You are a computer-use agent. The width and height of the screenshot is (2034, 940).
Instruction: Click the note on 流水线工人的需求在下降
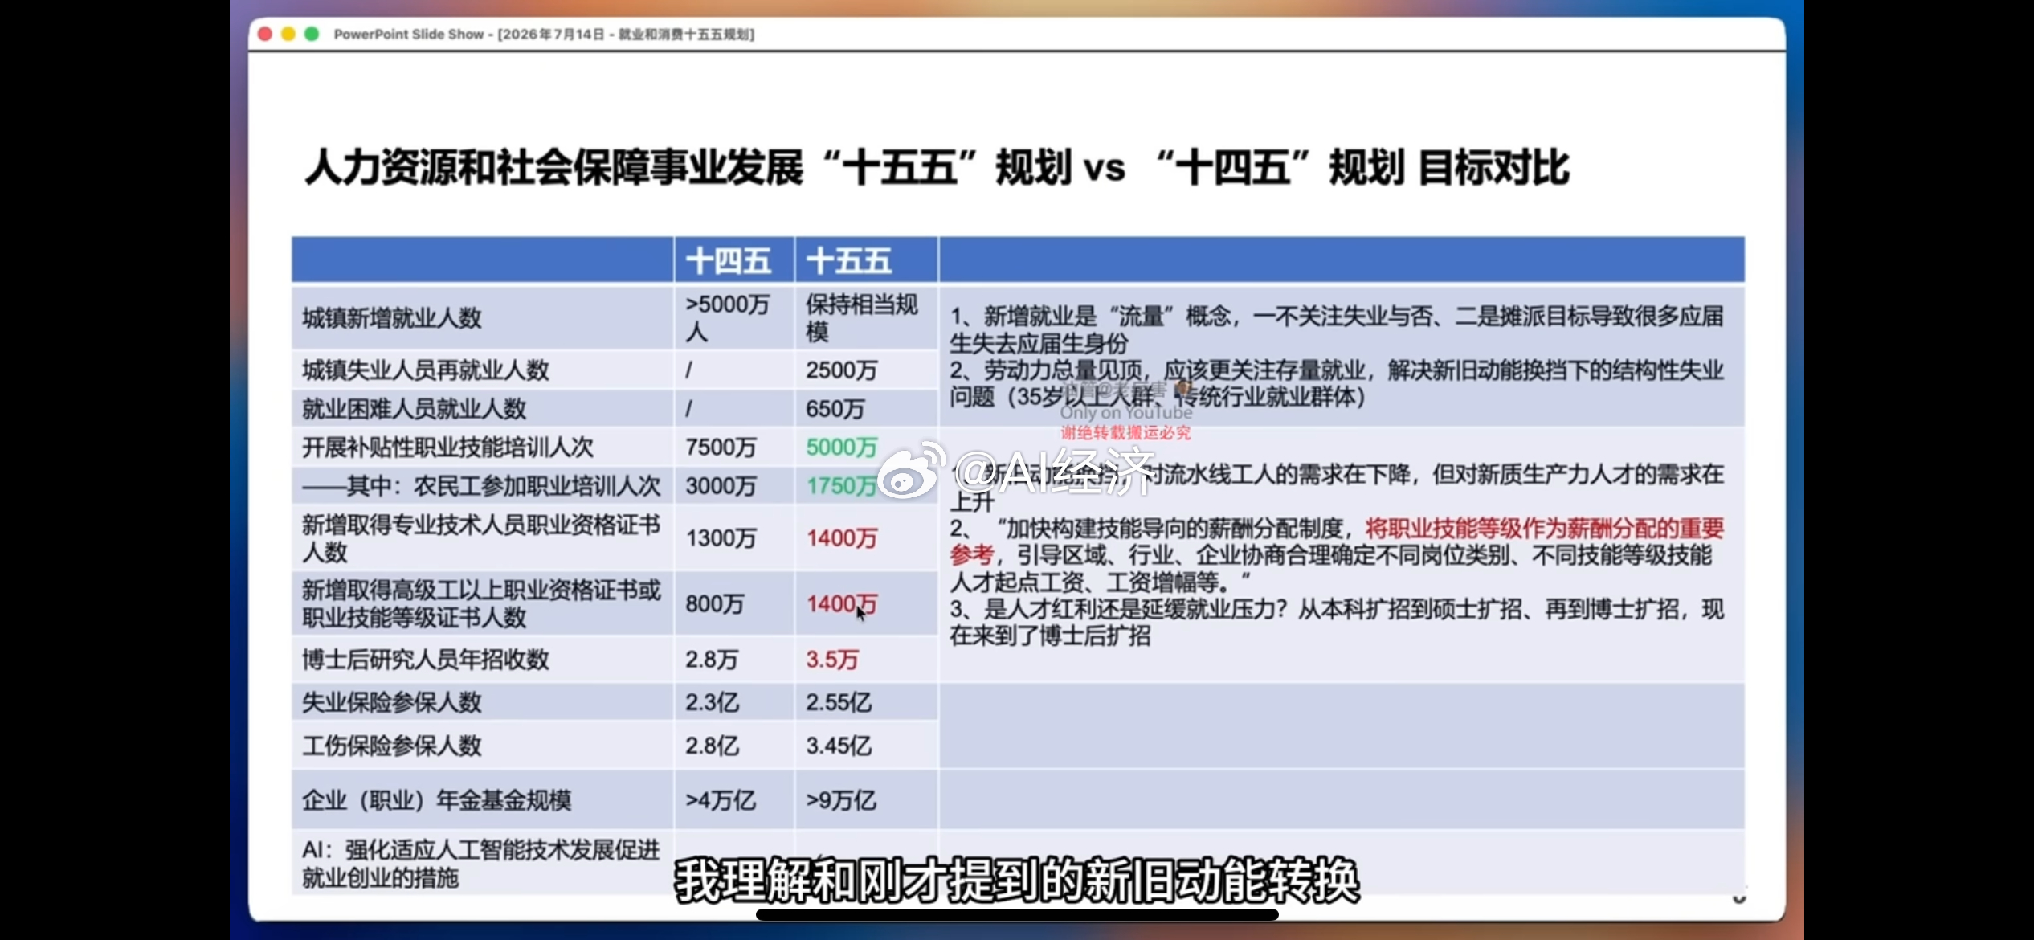coord(1337,488)
